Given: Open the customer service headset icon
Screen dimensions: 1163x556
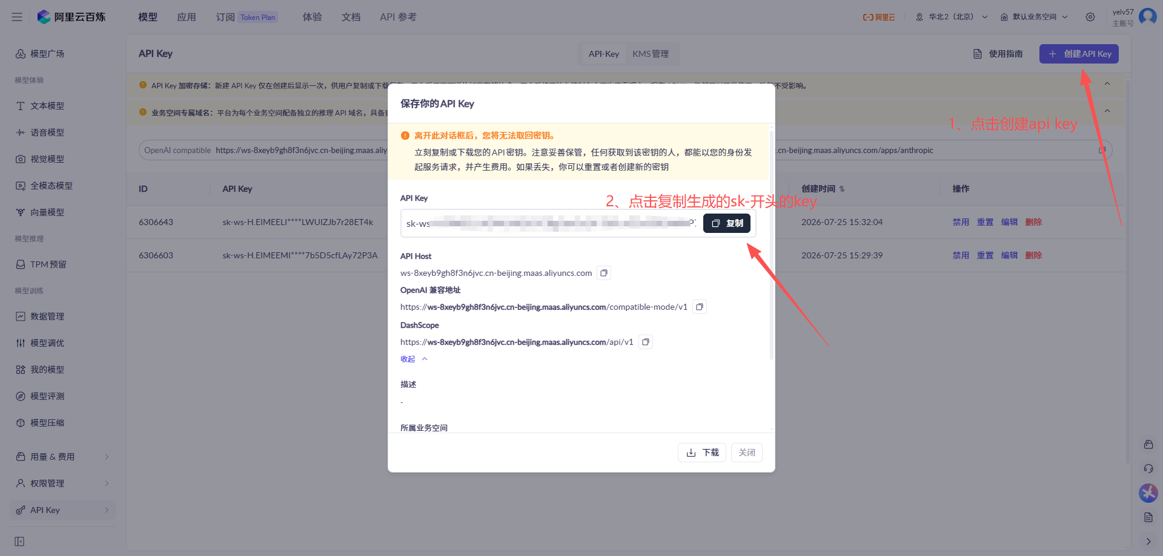Looking at the screenshot, I should [x=1148, y=468].
